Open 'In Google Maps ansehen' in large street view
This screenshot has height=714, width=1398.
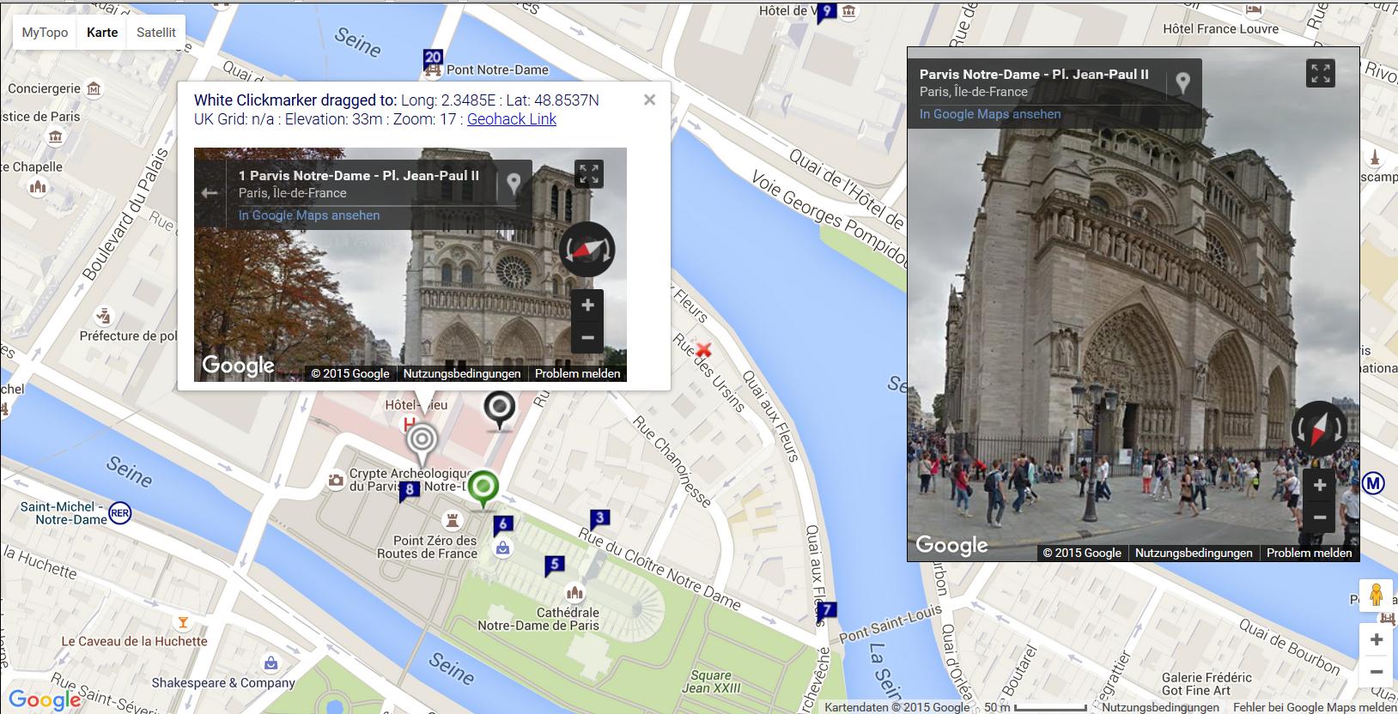tap(990, 114)
